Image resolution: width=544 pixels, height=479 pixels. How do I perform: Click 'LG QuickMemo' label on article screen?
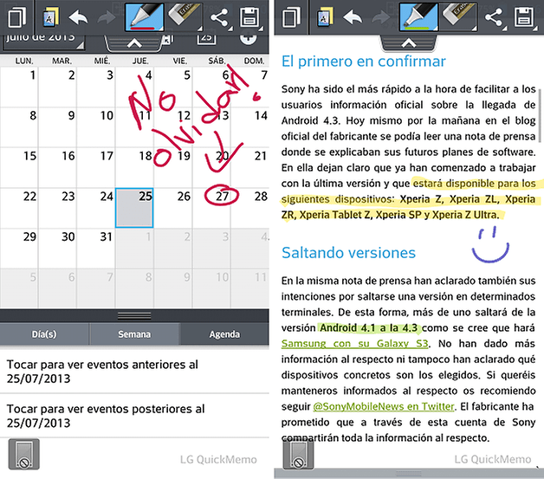coord(493,460)
